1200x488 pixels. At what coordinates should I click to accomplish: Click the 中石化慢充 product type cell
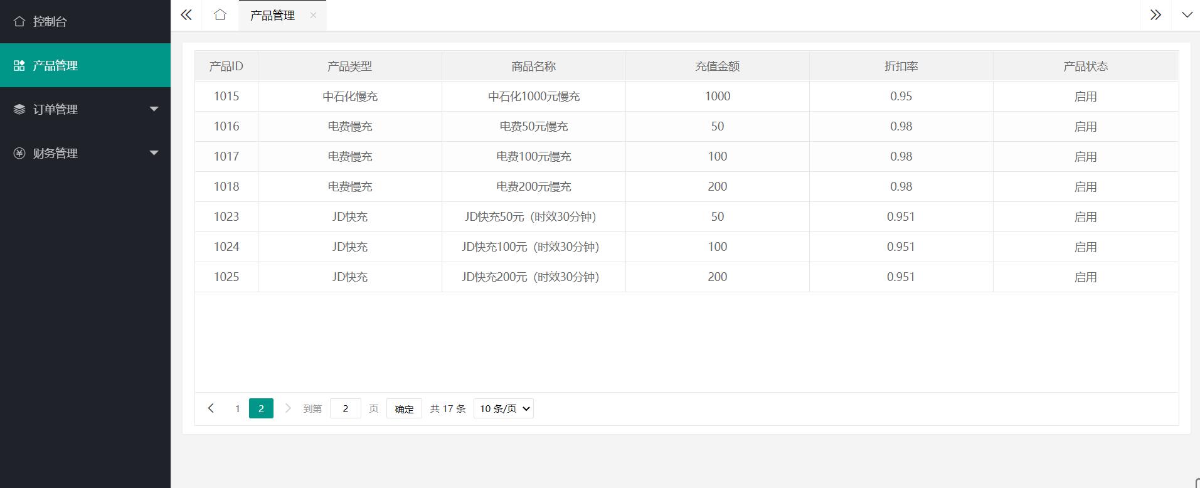(350, 96)
